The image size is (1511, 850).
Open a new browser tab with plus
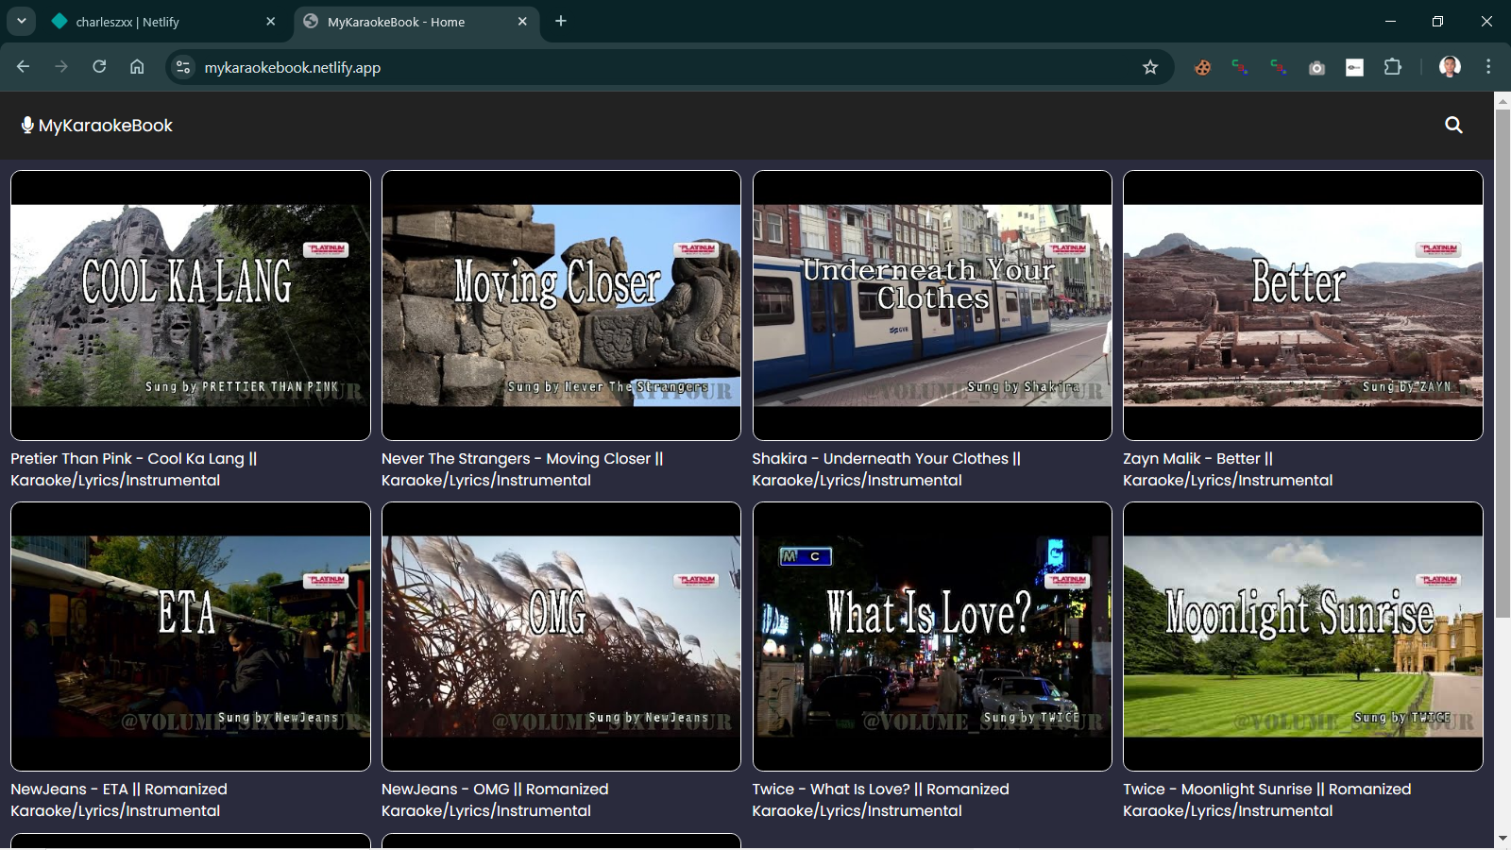coord(561,21)
